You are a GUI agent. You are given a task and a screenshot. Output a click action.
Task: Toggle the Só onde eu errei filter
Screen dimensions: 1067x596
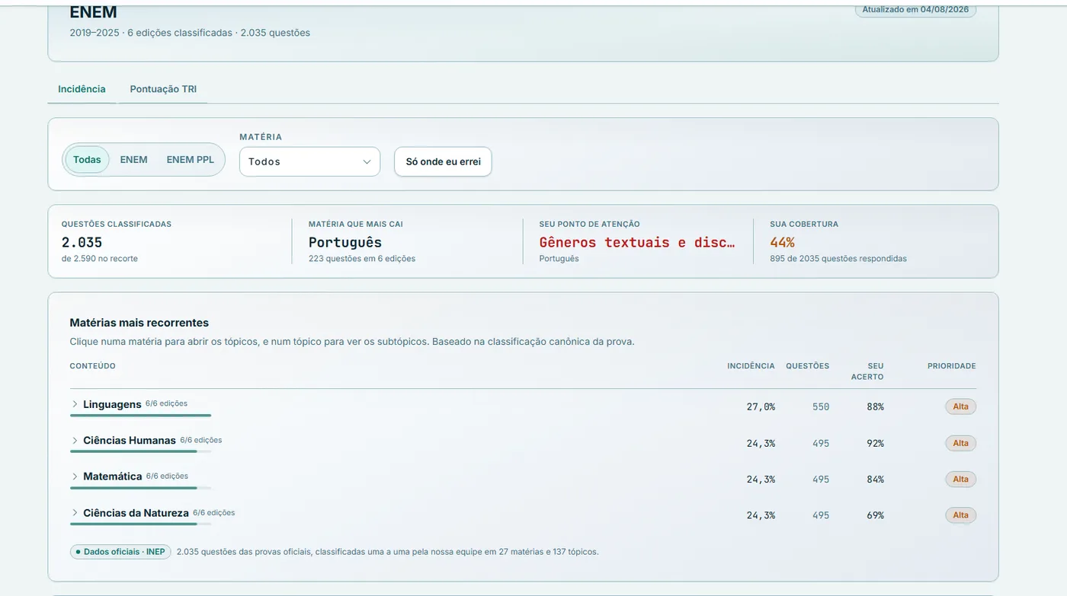tap(443, 161)
